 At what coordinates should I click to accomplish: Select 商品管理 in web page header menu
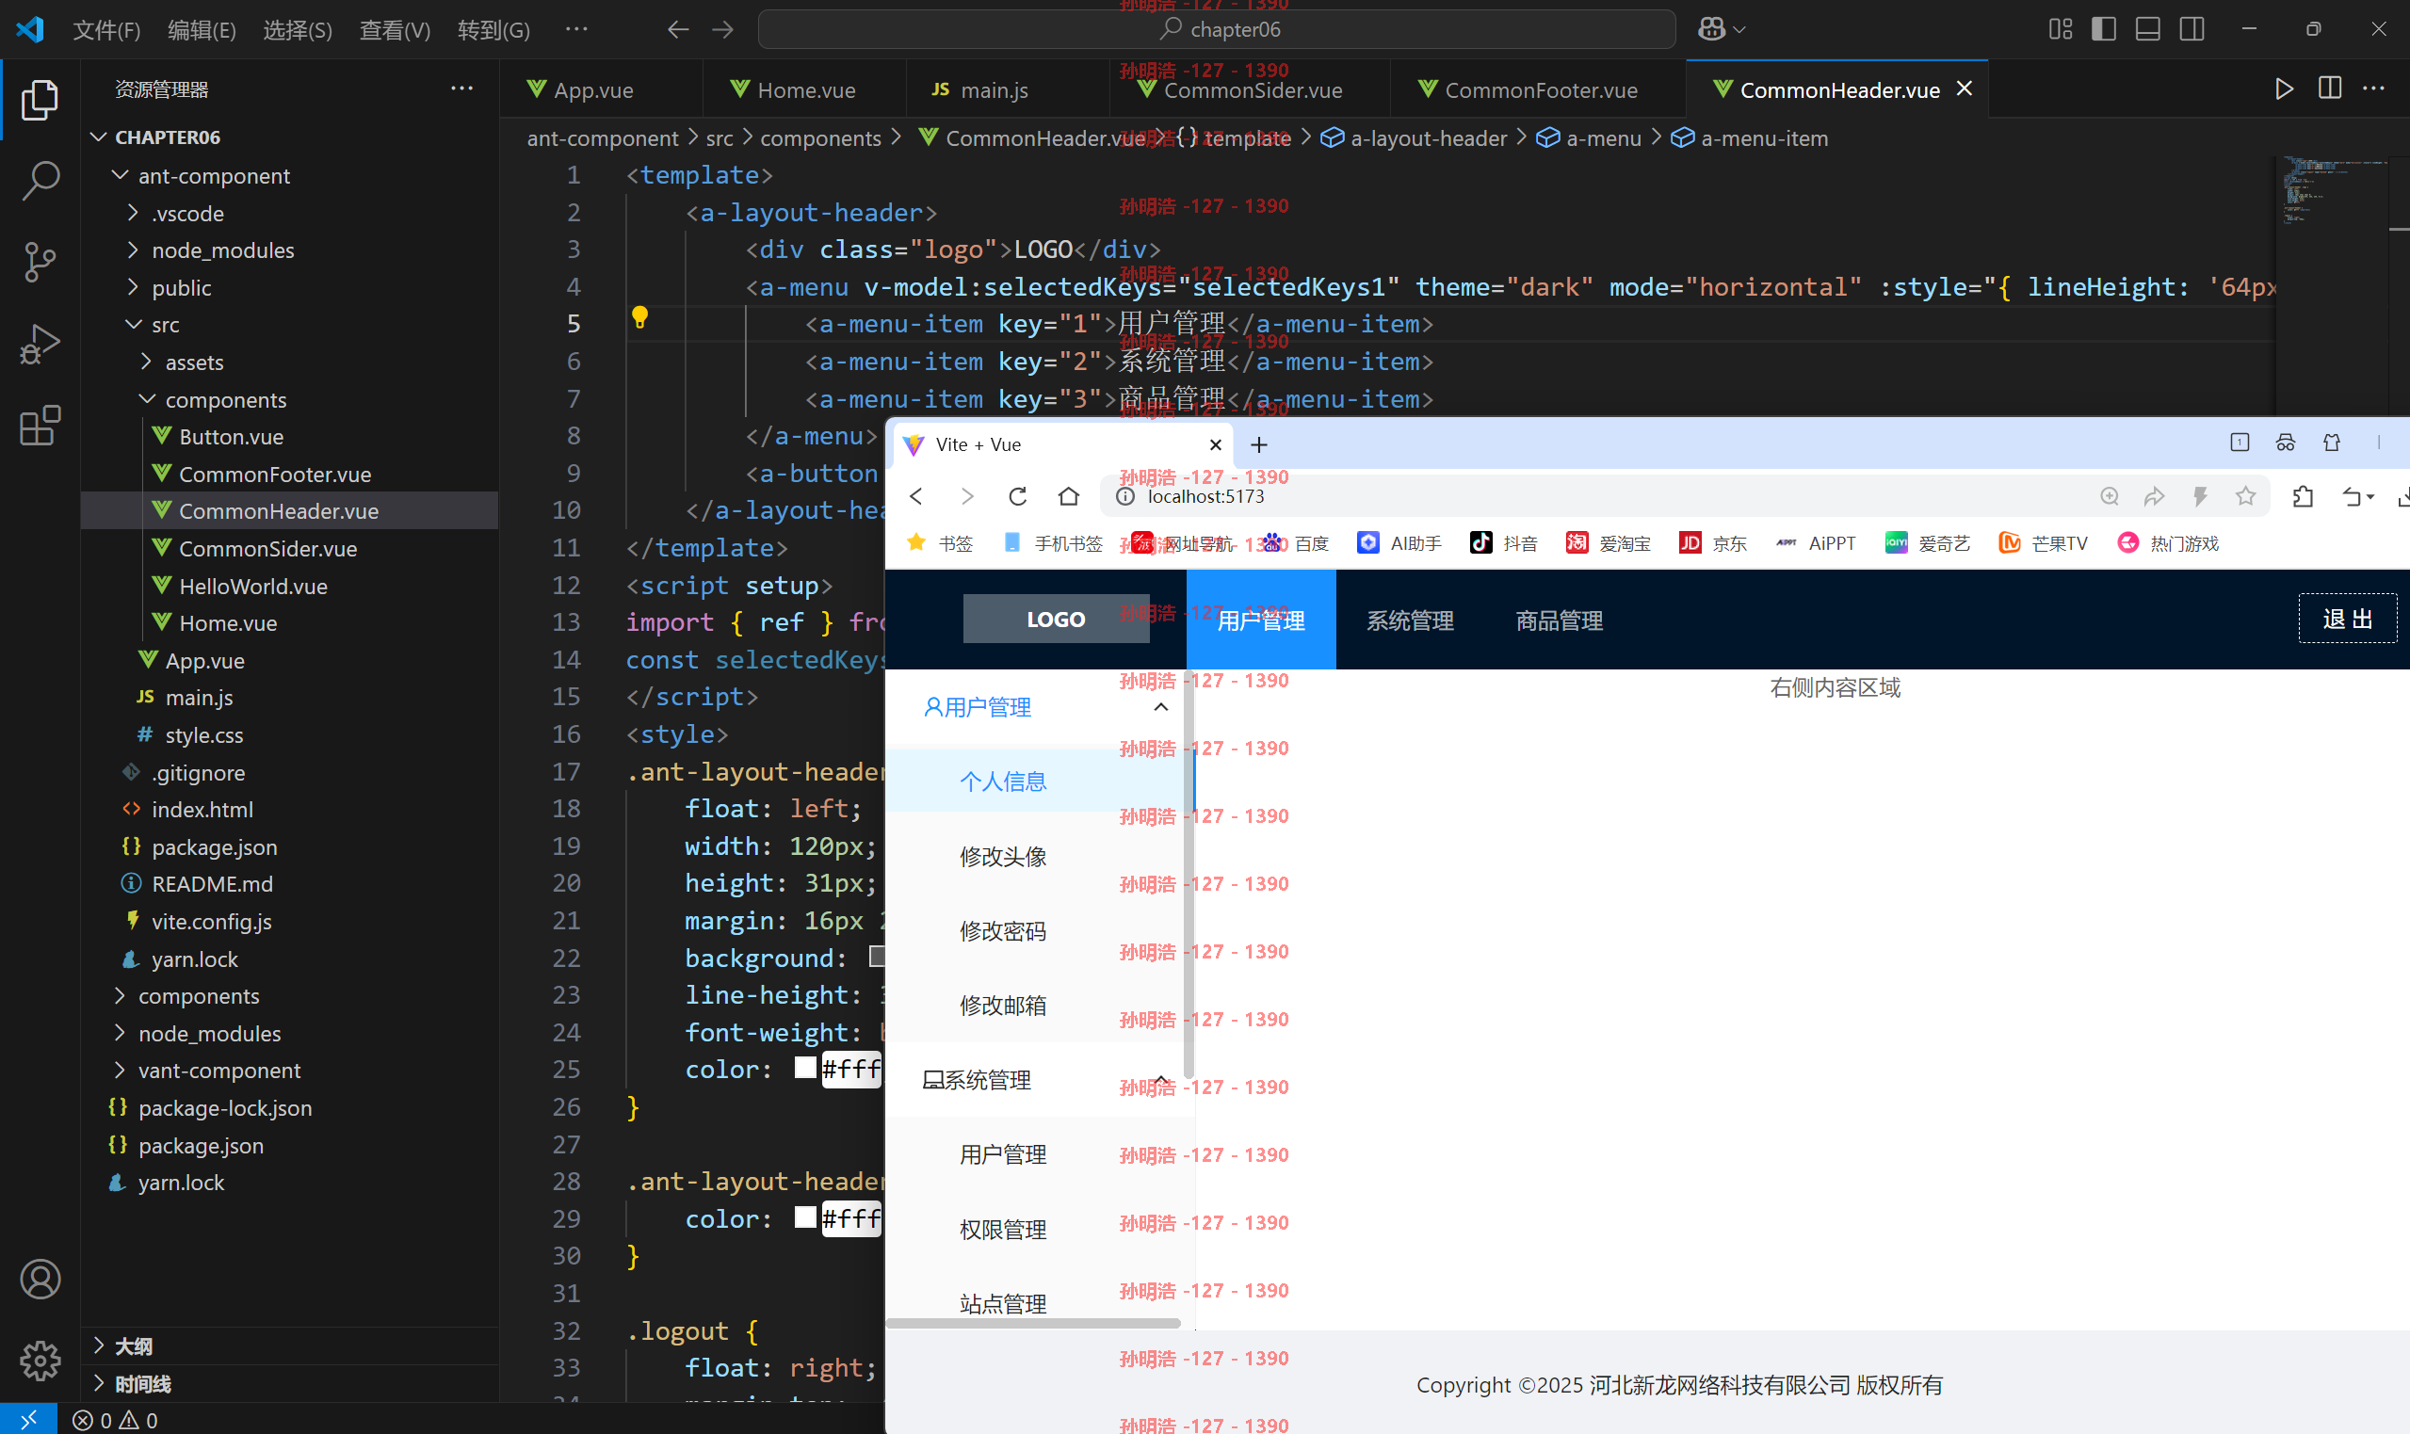tap(1559, 620)
